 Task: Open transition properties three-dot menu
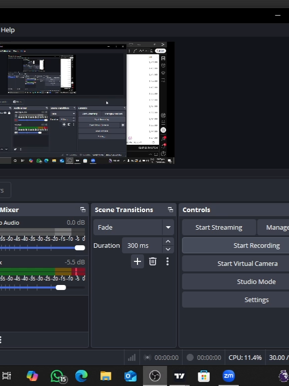coord(168,261)
